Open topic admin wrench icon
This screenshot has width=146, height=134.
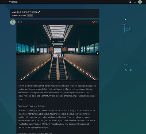point(125,20)
